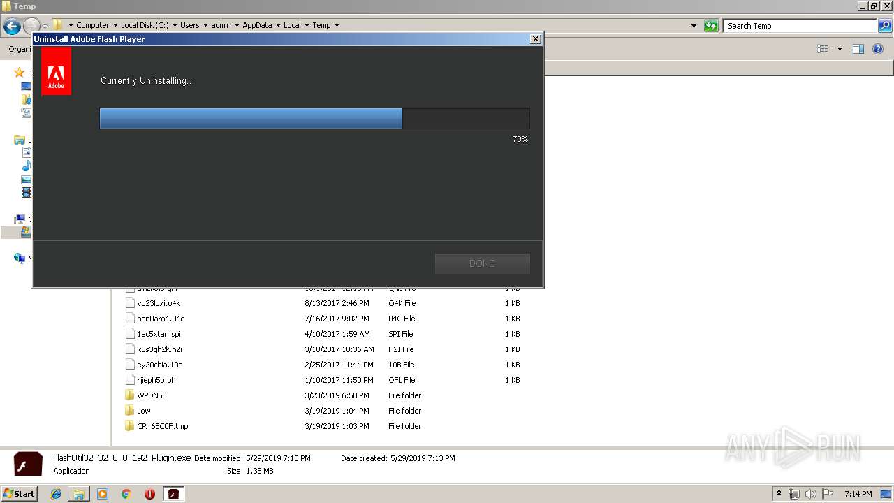The image size is (894, 503).
Task: Close the Uninstall Adobe Flash Player dialog
Action: (536, 39)
